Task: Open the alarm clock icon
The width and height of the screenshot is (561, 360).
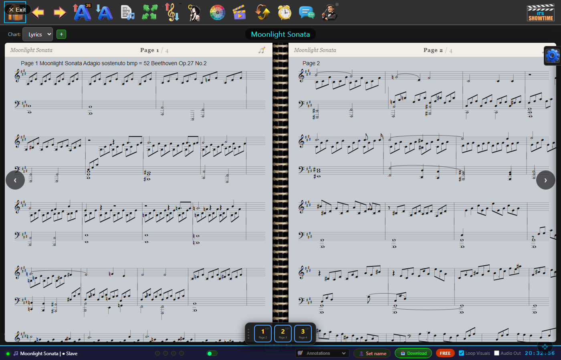Action: coord(285,12)
